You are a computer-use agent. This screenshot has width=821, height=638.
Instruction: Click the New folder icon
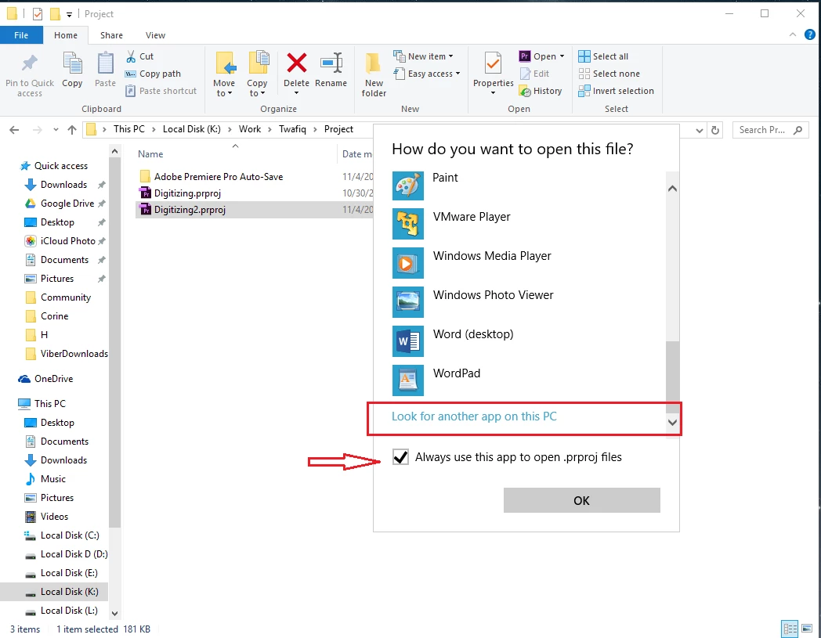coord(374,63)
